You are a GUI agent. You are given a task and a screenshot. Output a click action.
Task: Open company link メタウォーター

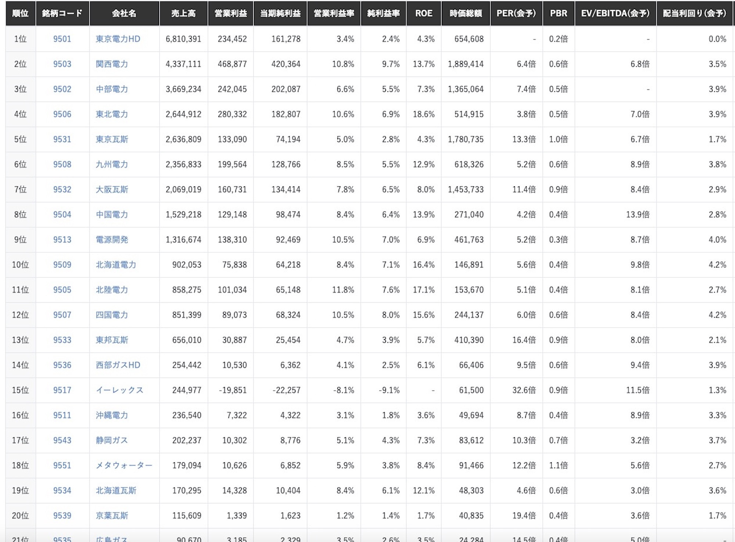click(x=124, y=466)
